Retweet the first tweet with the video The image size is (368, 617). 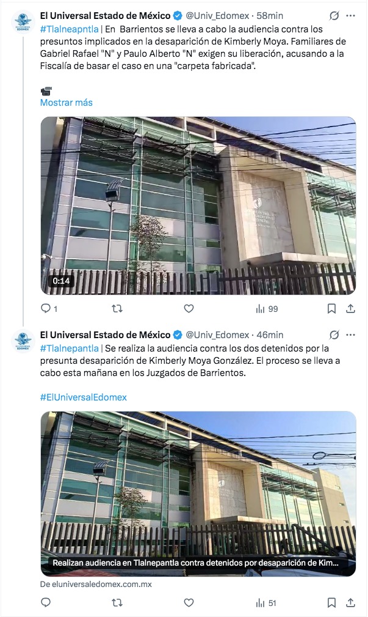coord(117,309)
